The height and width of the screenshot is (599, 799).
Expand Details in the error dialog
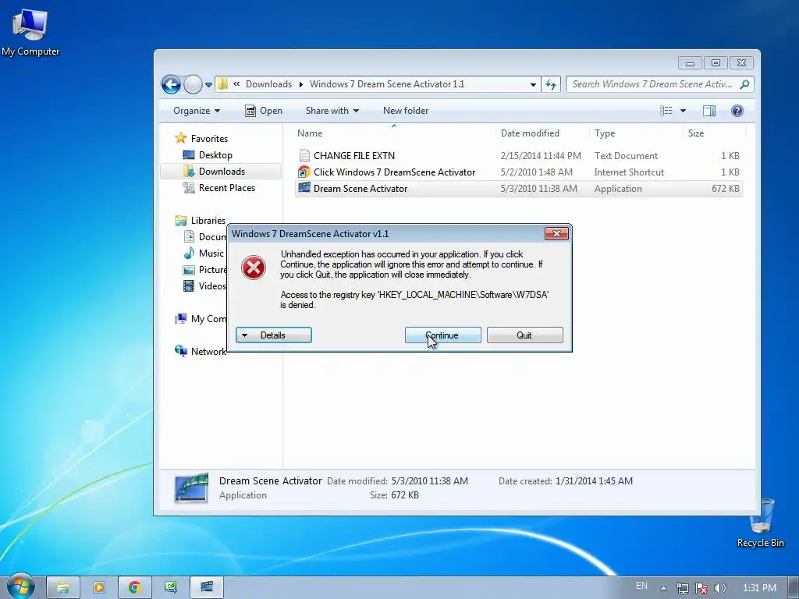[274, 335]
